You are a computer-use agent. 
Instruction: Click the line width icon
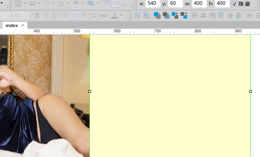[32, 3]
